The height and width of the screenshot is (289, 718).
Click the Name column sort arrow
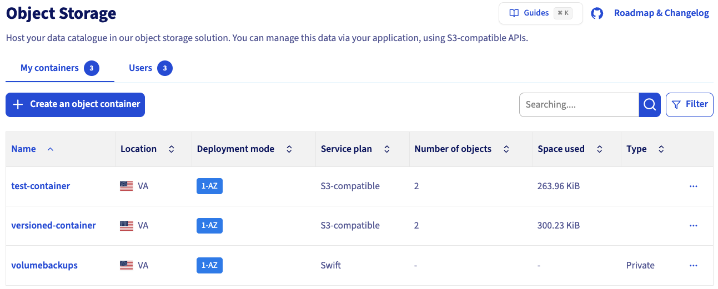click(x=51, y=149)
